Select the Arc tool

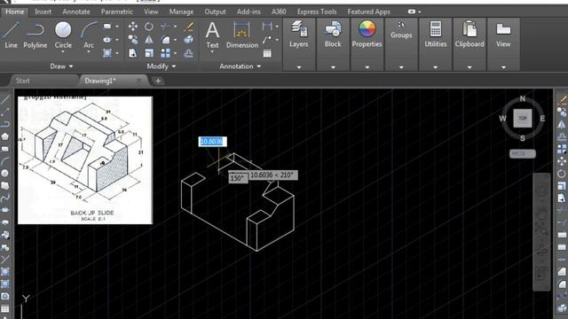[x=89, y=35]
